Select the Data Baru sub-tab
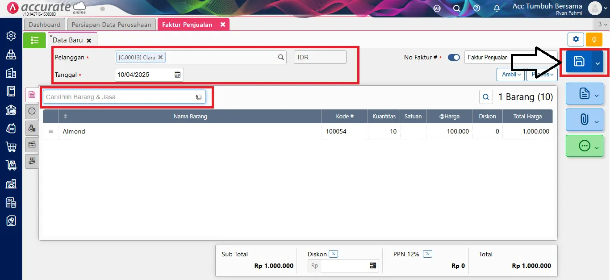This screenshot has height=280, width=610. tap(68, 40)
